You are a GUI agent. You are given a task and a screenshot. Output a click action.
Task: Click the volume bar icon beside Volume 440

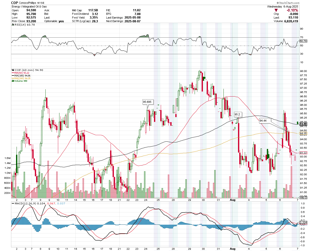coord(13,81)
